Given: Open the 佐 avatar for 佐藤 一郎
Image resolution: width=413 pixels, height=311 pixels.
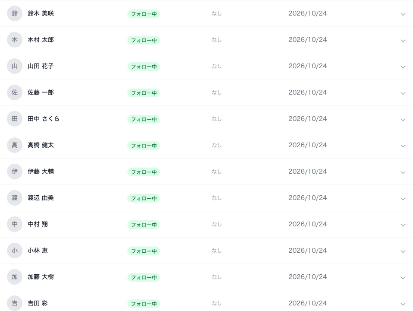Looking at the screenshot, I should pyautogui.click(x=15, y=92).
